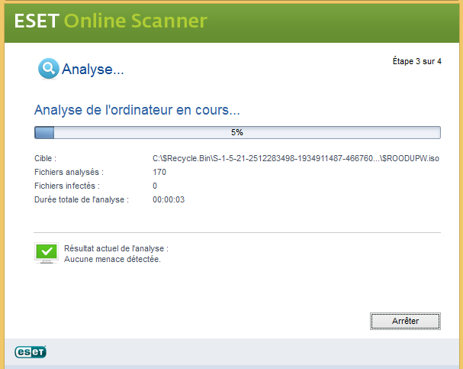Viewport: 463px width, 369px height.
Task: Click the 'Cible :' label
Action: pos(46,158)
